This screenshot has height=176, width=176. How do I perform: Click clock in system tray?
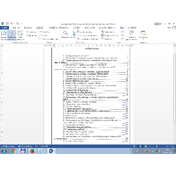click(168, 151)
